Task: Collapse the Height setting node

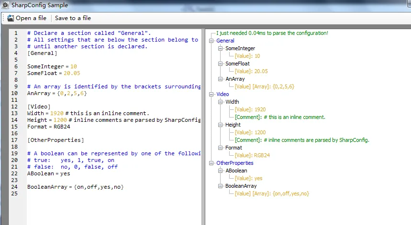Action: pos(221,125)
